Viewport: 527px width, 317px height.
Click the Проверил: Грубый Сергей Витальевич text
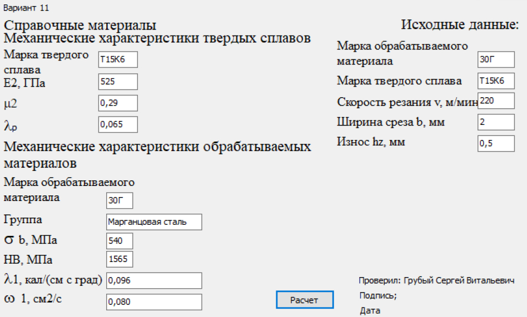[436, 280]
